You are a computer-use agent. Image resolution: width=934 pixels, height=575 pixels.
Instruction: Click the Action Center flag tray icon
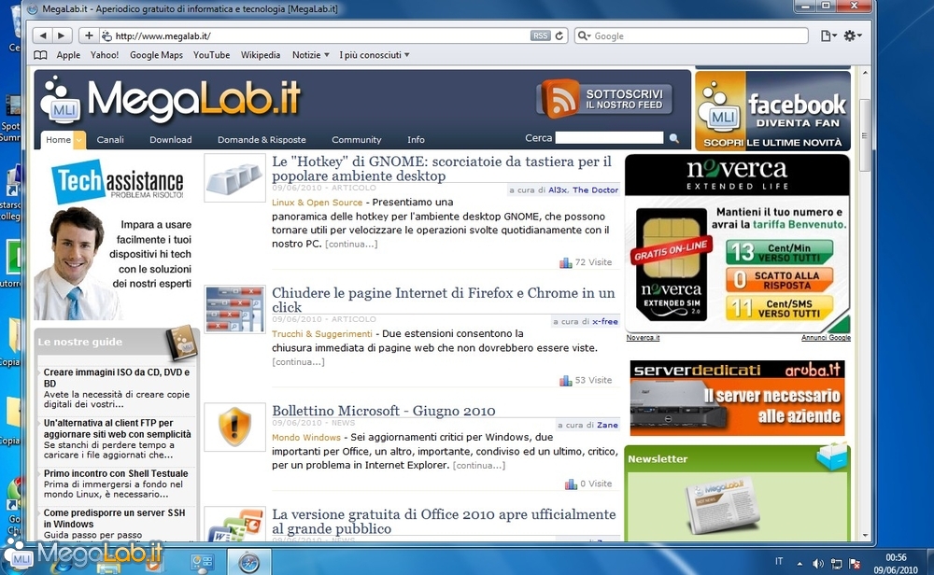click(855, 563)
